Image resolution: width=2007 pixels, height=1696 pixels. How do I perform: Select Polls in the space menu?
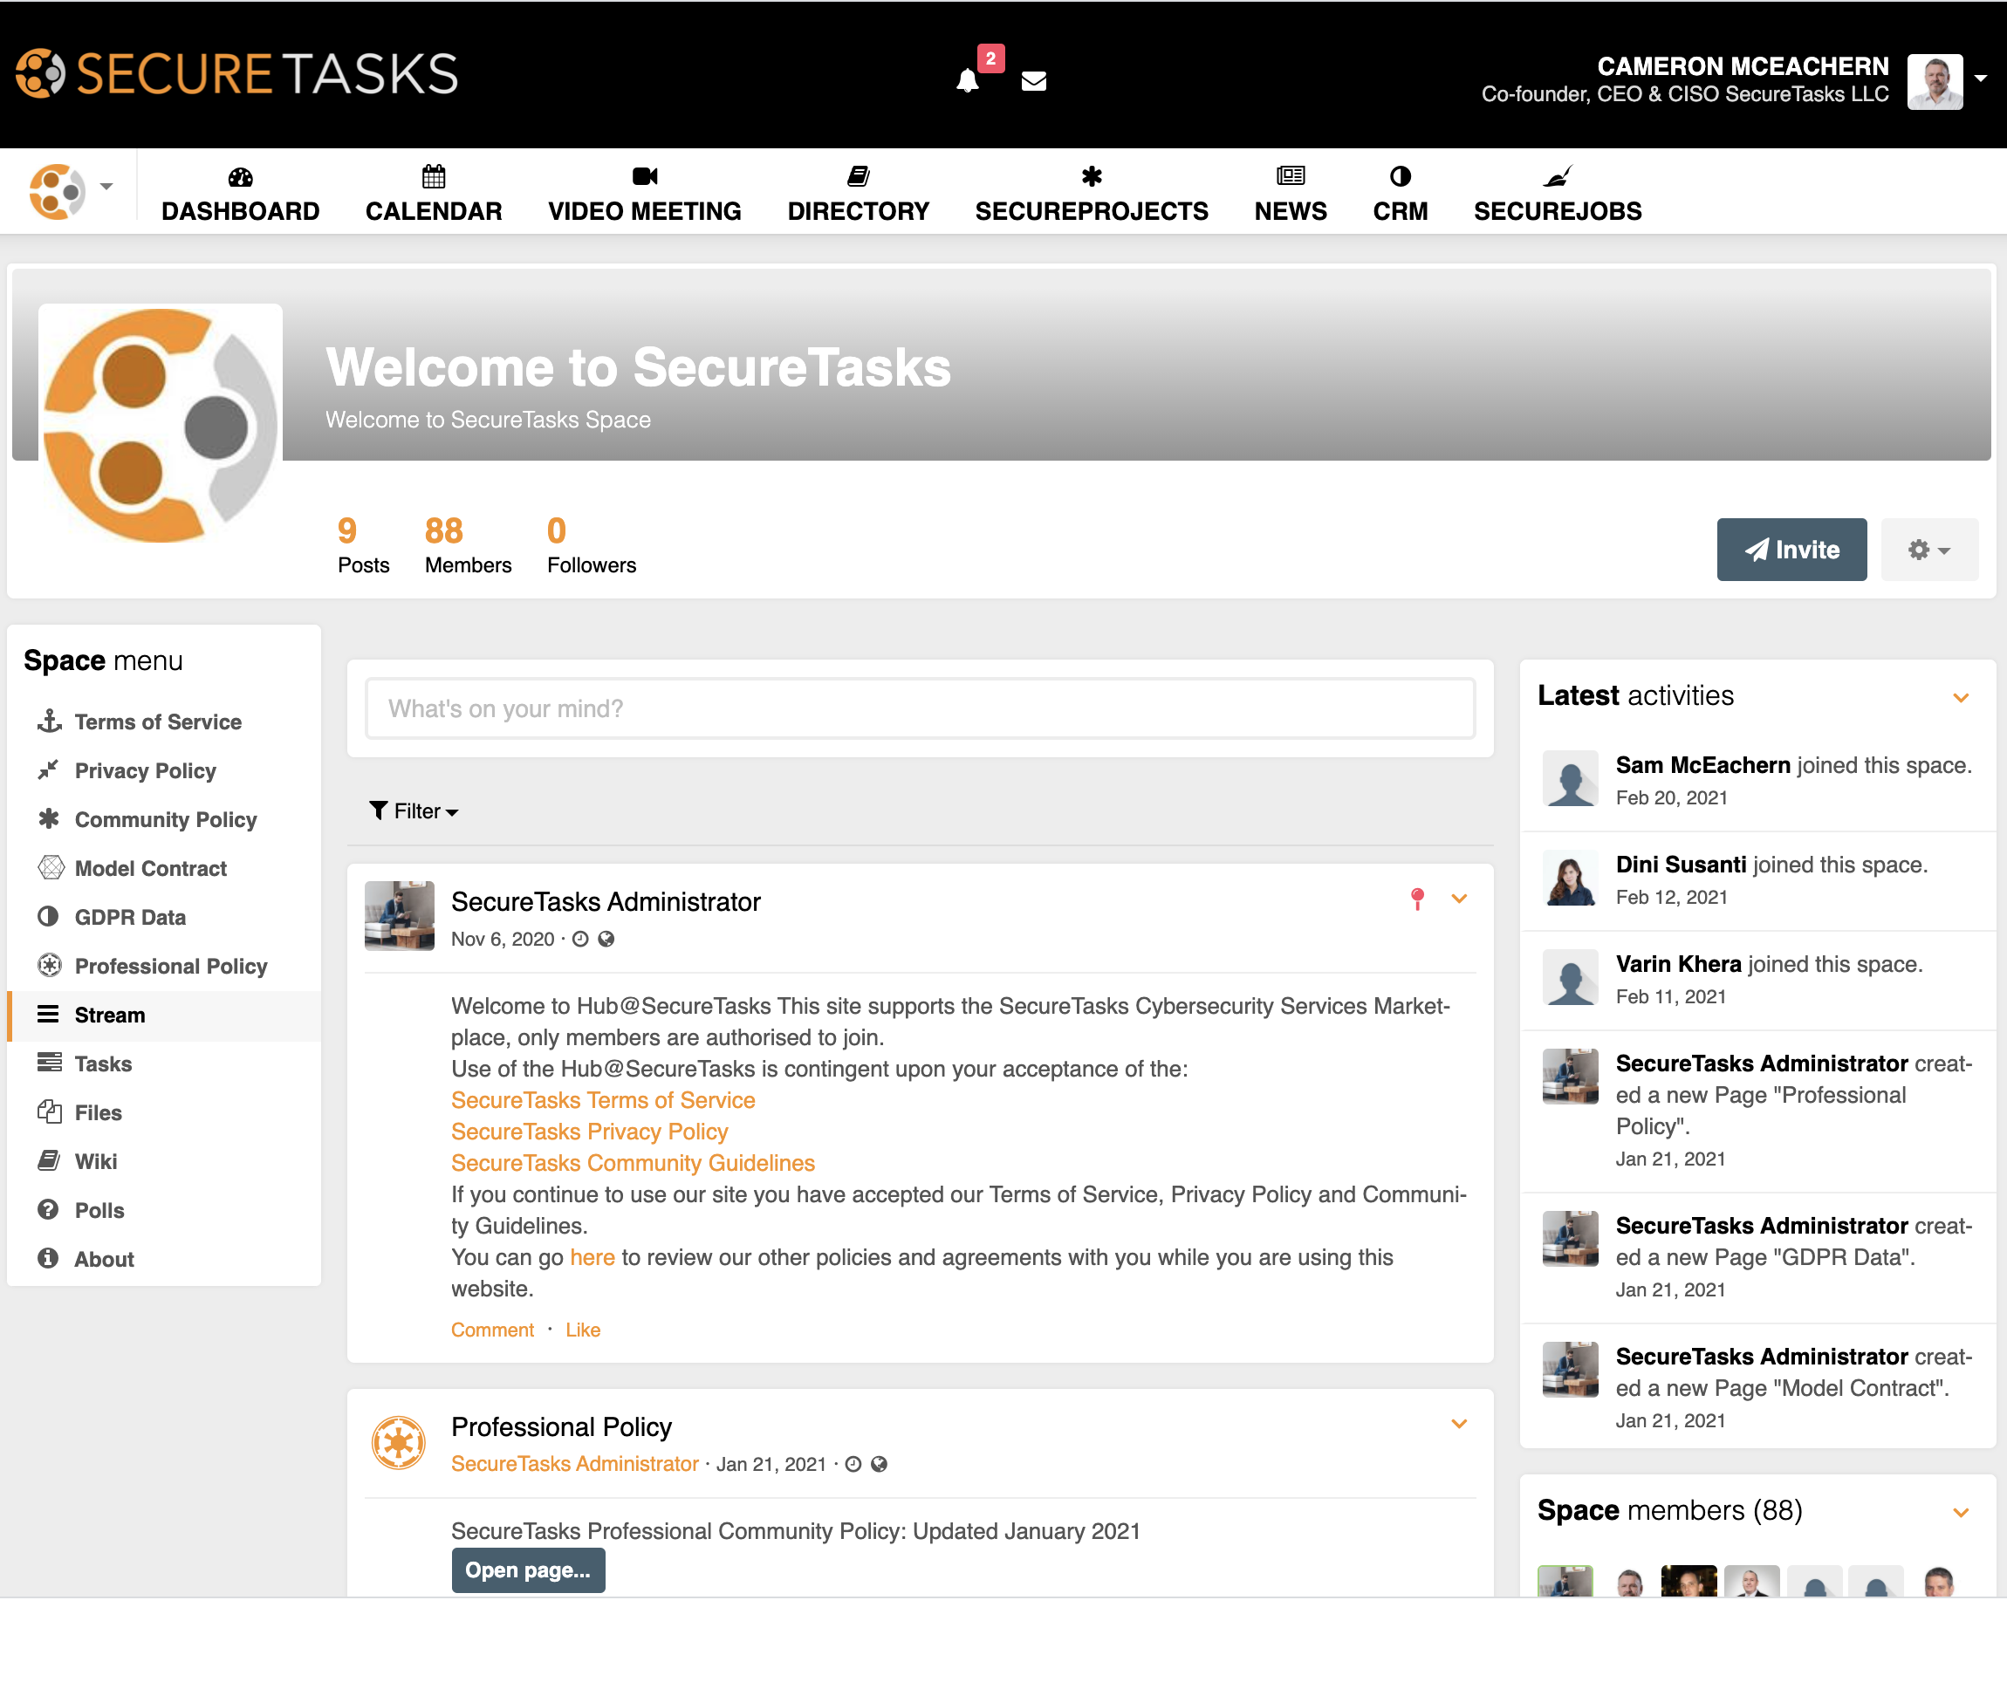coord(99,1210)
